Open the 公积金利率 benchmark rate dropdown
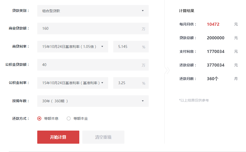 point(73,83)
